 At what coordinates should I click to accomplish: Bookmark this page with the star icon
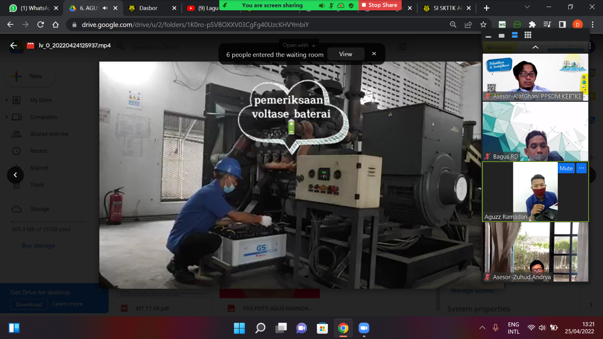point(483,24)
